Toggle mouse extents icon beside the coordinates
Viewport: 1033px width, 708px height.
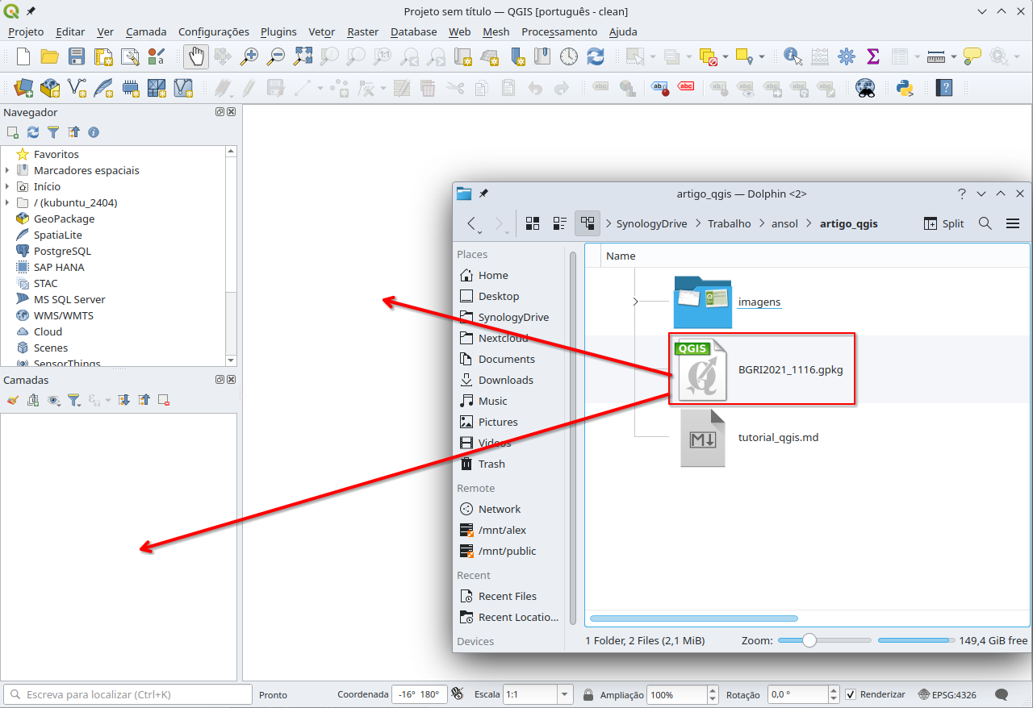pos(458,693)
